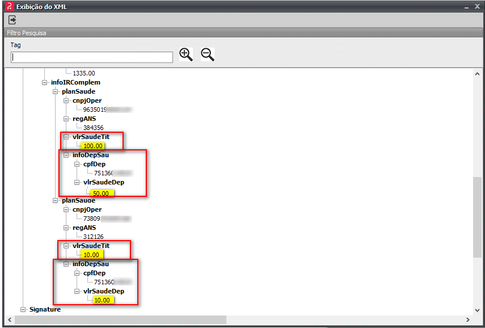
Task: Collapse the cpfDep node above vlrSaudeDep 10.00
Action: (x=77, y=273)
